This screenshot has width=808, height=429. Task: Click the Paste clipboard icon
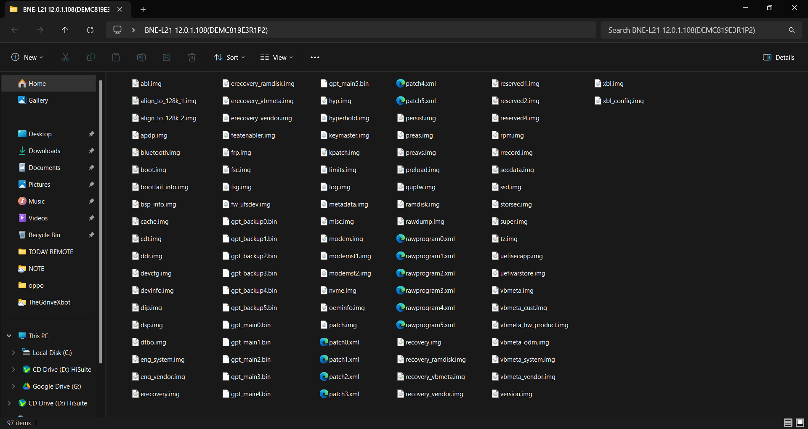point(116,57)
